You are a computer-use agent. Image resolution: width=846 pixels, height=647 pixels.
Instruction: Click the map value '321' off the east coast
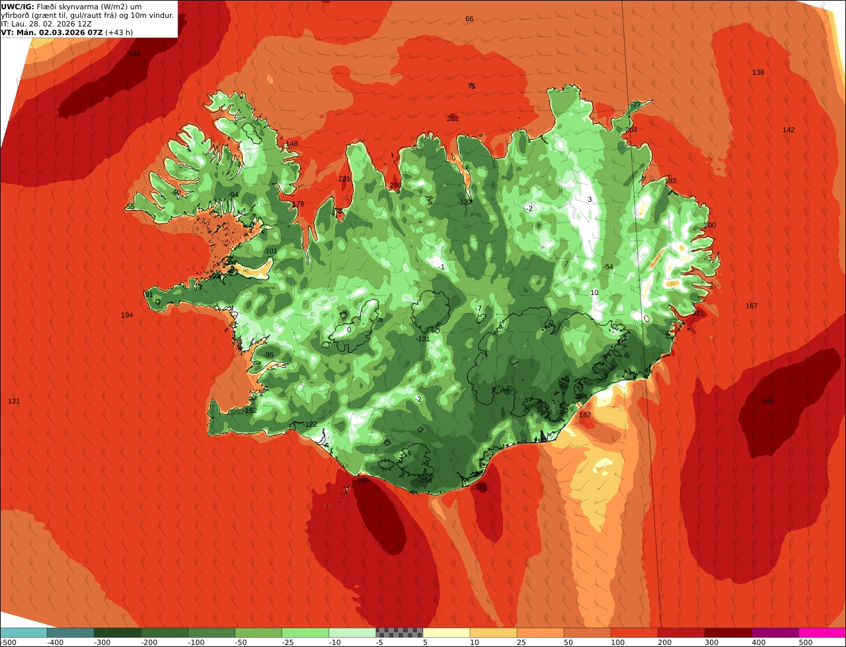point(698,313)
